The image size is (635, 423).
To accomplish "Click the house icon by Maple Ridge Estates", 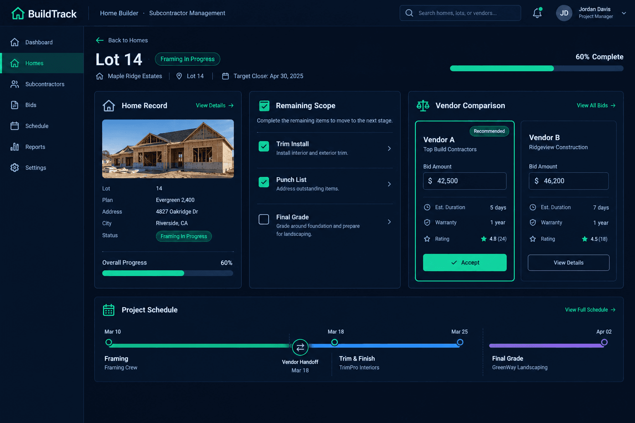I will [x=100, y=76].
